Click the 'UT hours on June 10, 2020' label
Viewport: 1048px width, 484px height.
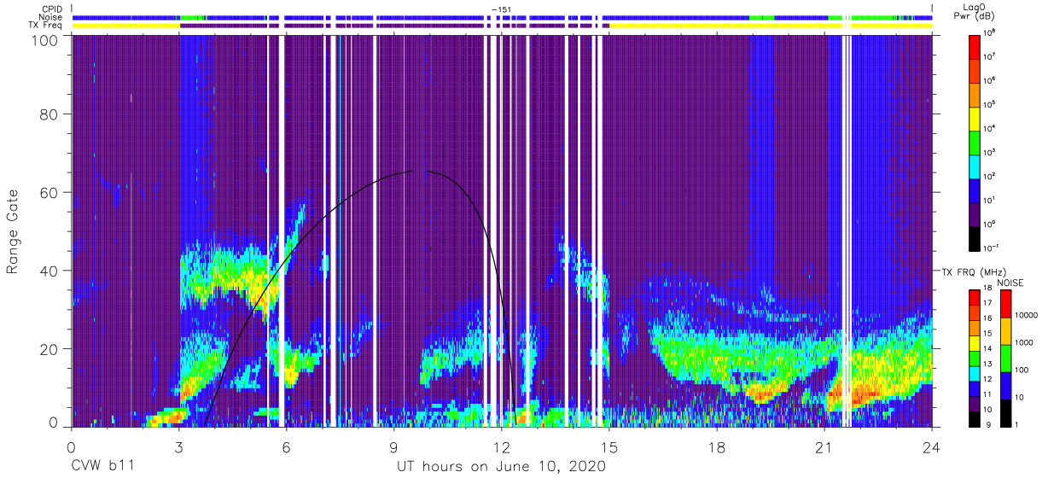click(x=501, y=467)
